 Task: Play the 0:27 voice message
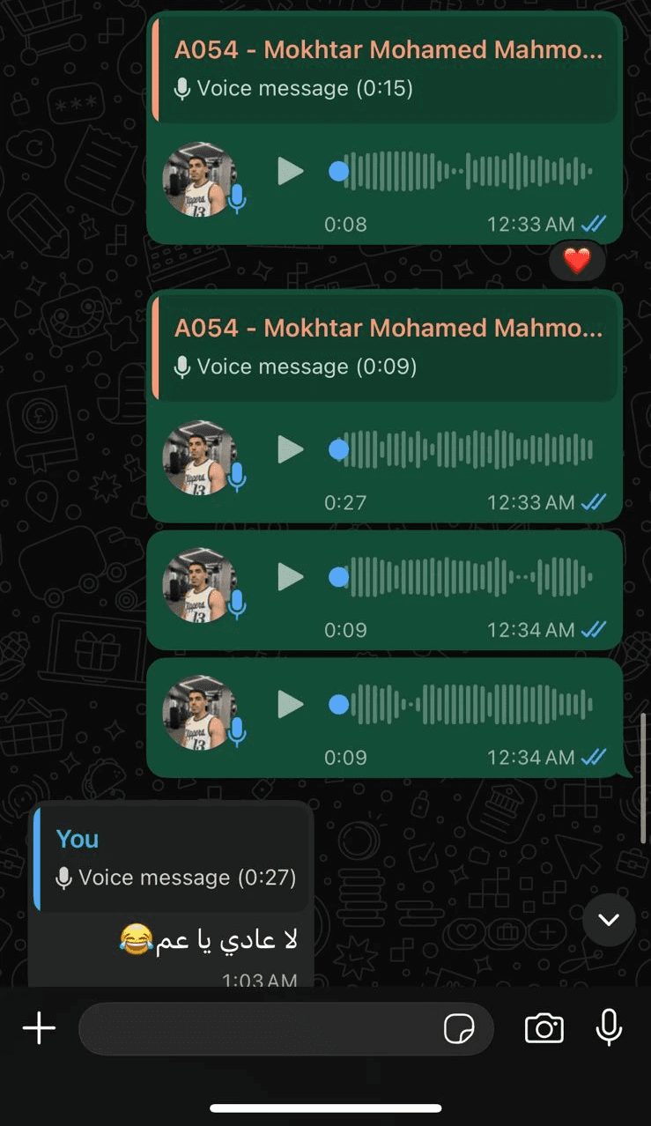click(290, 449)
